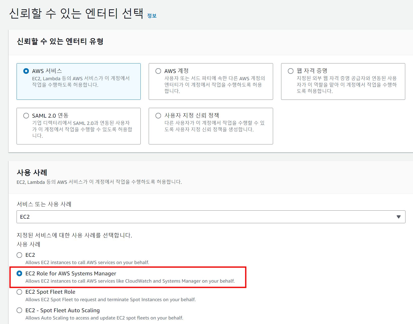
Task: Click 'Allows EC2 instances to call AWS services on your behalf.'
Action: [x=87, y=263]
